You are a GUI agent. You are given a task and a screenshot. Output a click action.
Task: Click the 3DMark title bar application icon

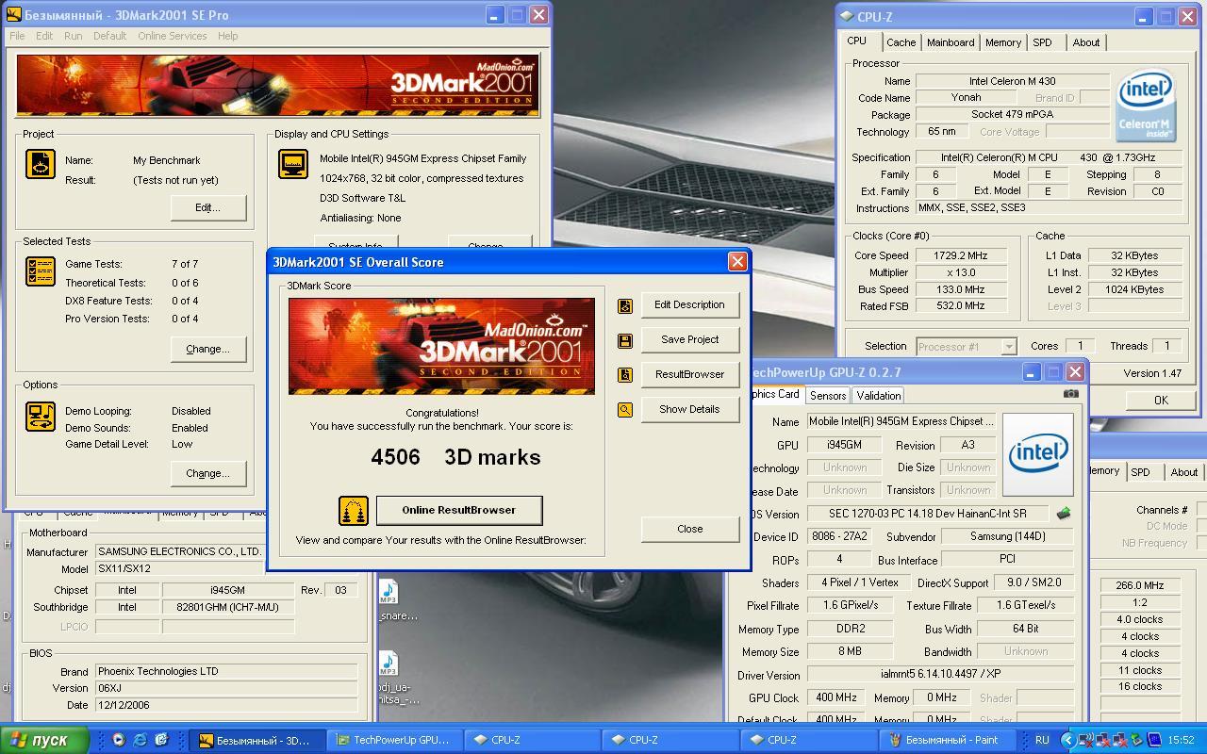click(x=13, y=14)
